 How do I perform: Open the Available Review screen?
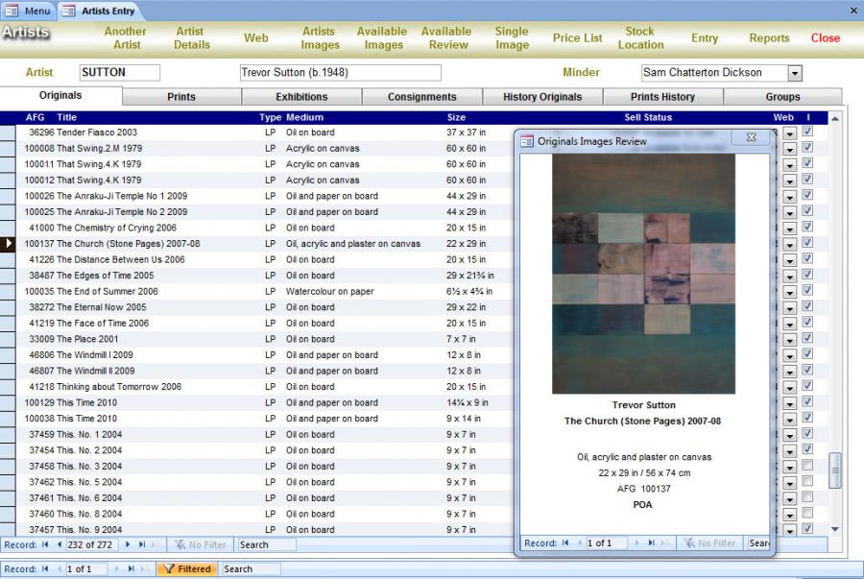(x=446, y=38)
